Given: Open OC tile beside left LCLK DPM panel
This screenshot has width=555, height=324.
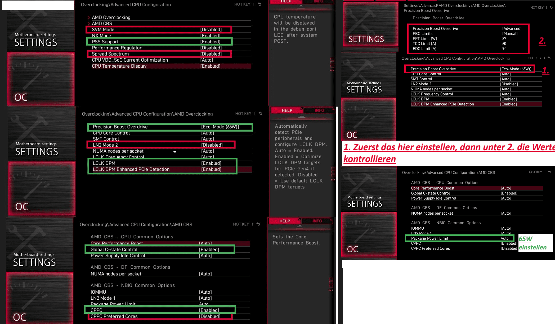Looking at the screenshot, I should click(42, 188).
